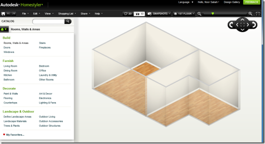
Task: Click the zoom out magnifier icon
Action: 199,14
